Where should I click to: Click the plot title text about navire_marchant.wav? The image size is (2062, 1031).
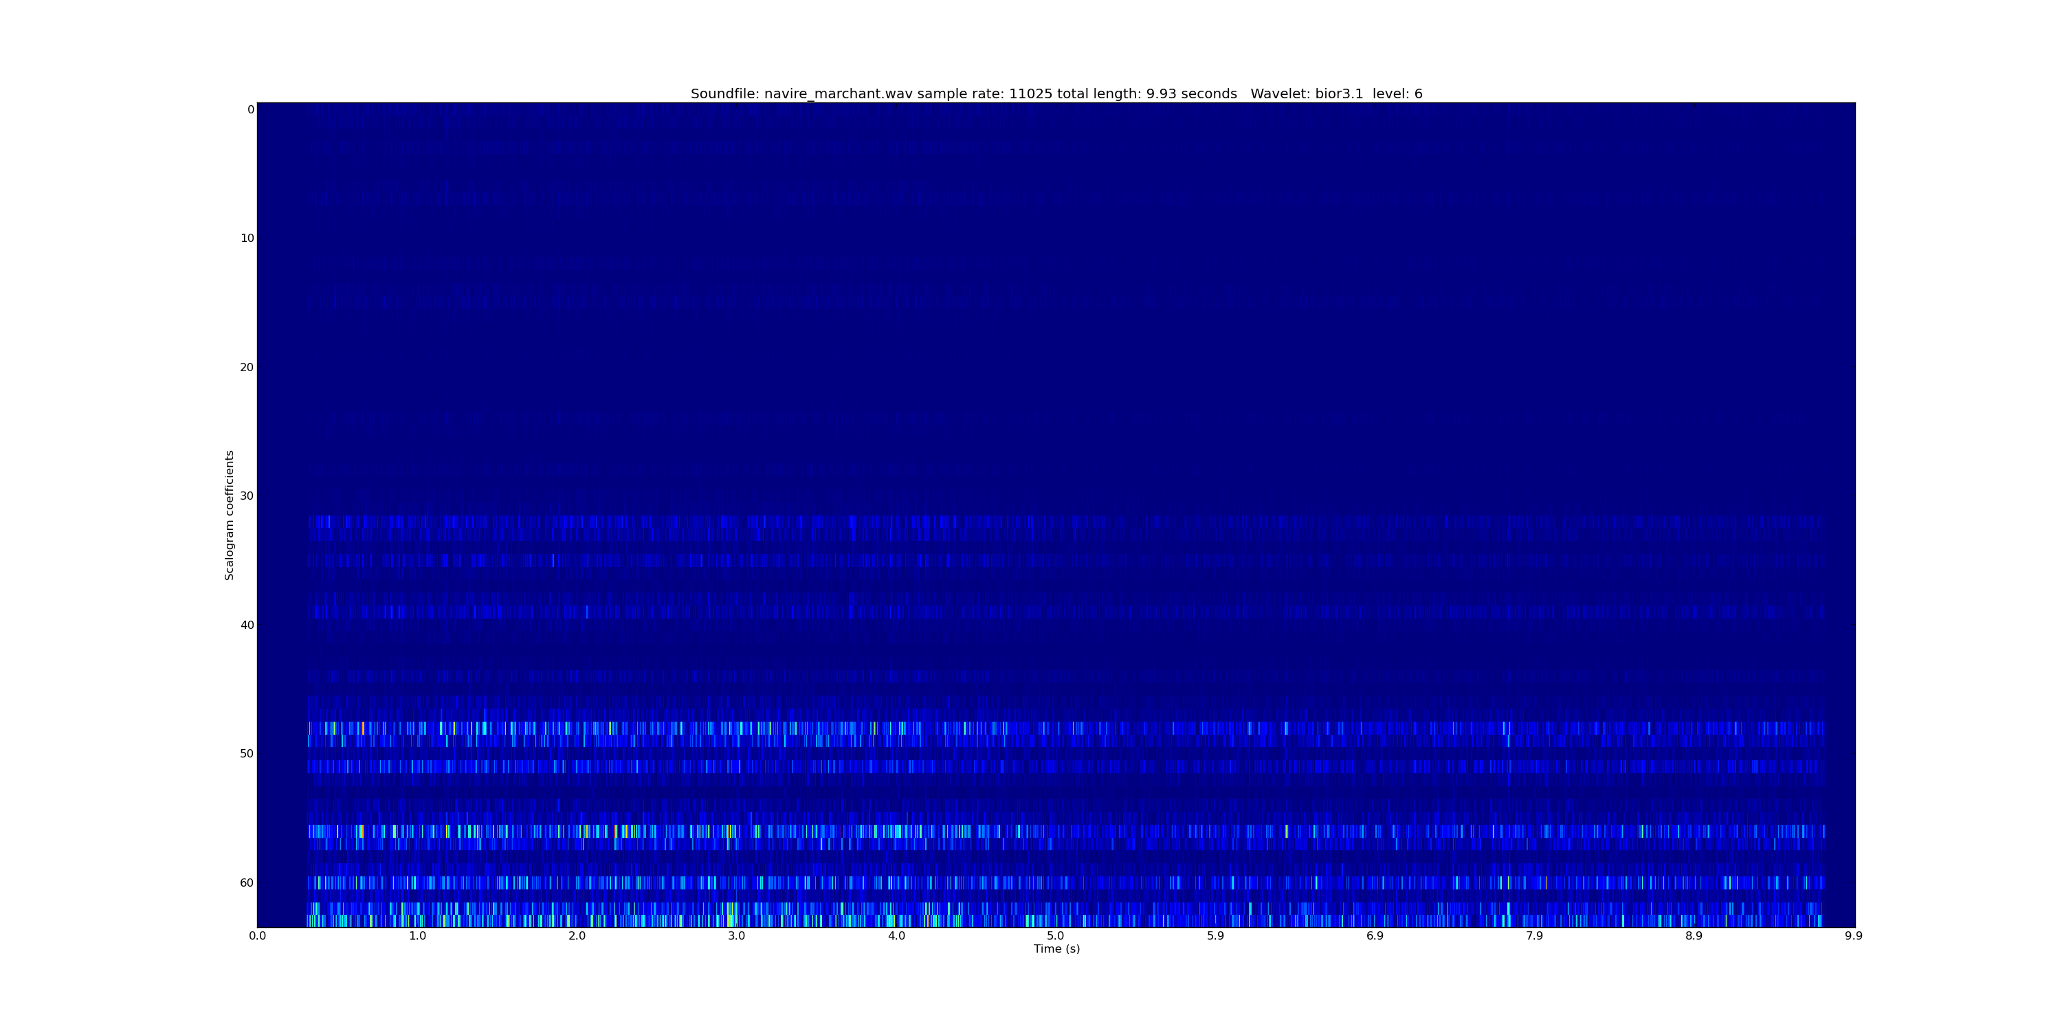1056,93
